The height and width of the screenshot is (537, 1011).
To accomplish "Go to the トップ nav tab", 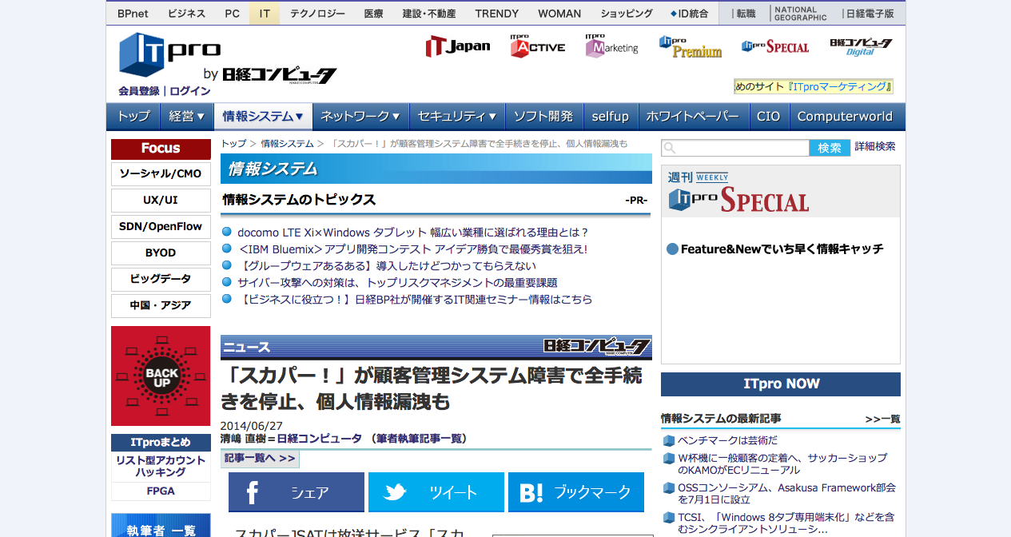I will [x=133, y=117].
